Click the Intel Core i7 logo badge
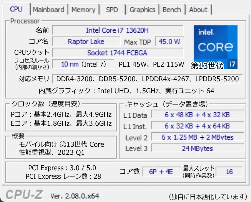This screenshot has width=251, height=202. (216, 47)
